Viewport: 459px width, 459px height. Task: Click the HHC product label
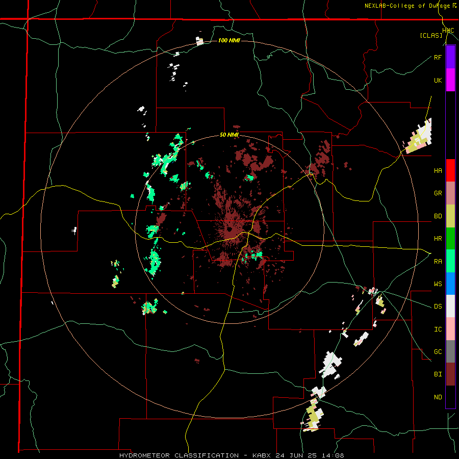pos(448,31)
